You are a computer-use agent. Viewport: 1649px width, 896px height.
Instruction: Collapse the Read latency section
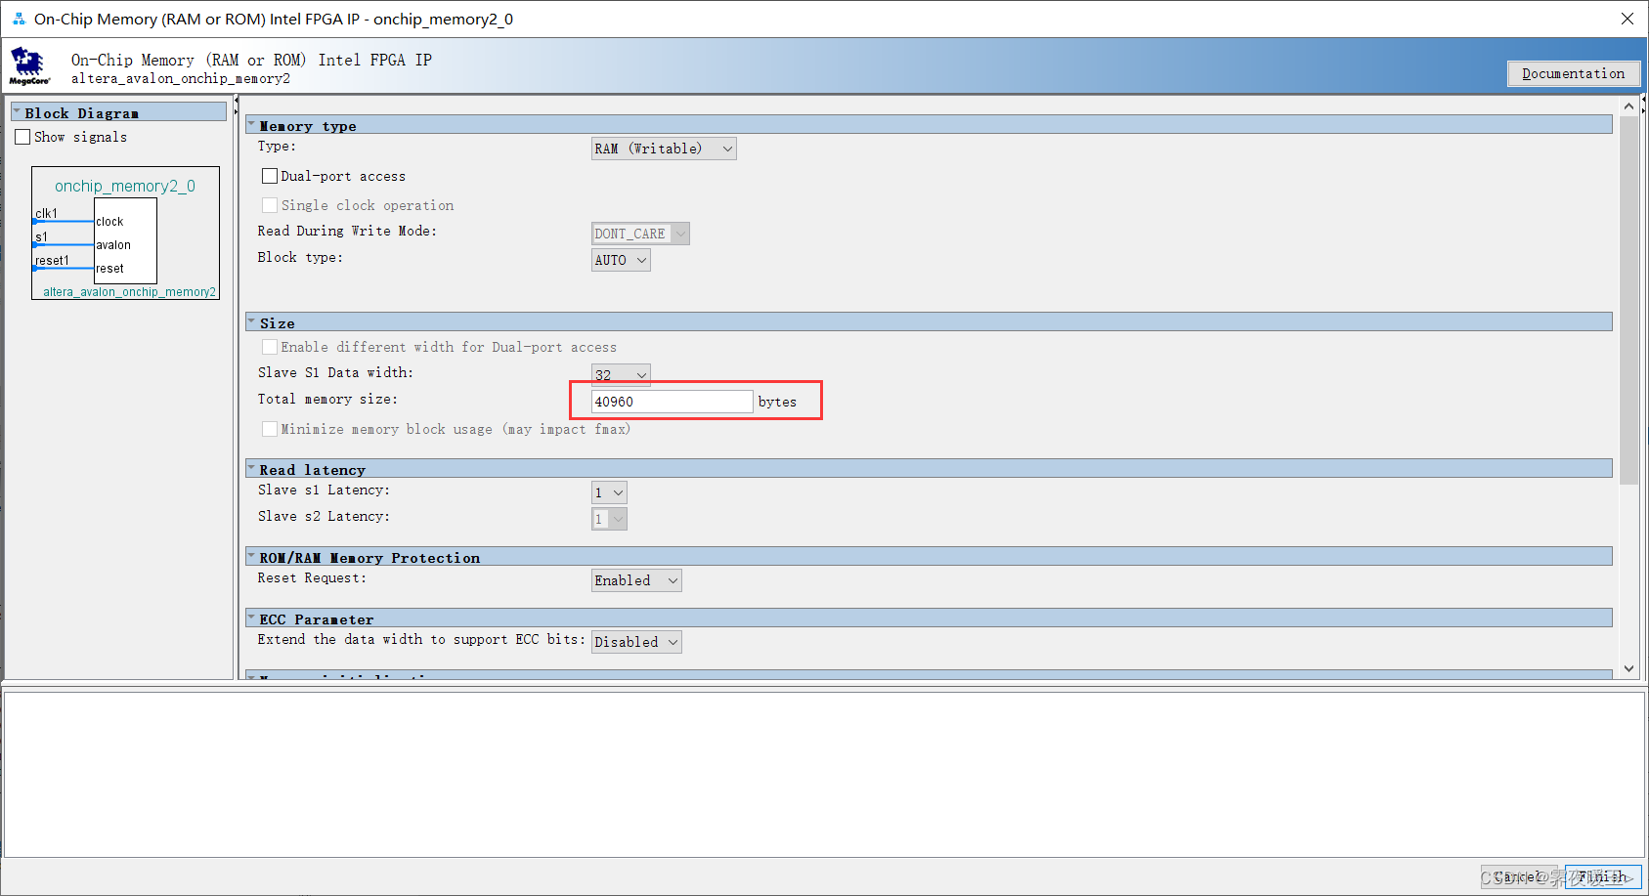[x=252, y=469]
